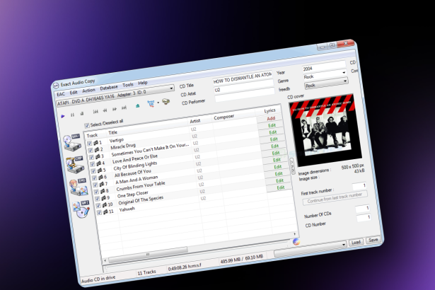Click the music note icon of track 10
The height and width of the screenshot is (290, 435).
coord(105,205)
